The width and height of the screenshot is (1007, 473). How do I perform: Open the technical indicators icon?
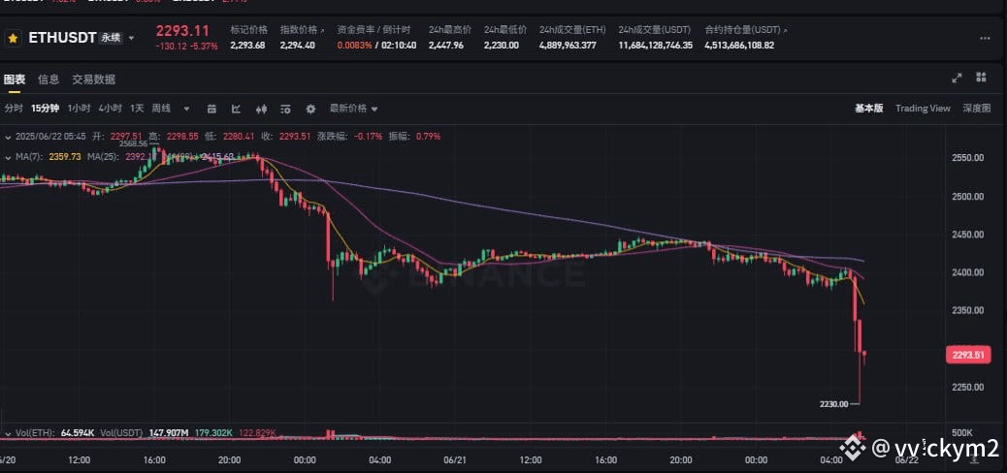(286, 110)
